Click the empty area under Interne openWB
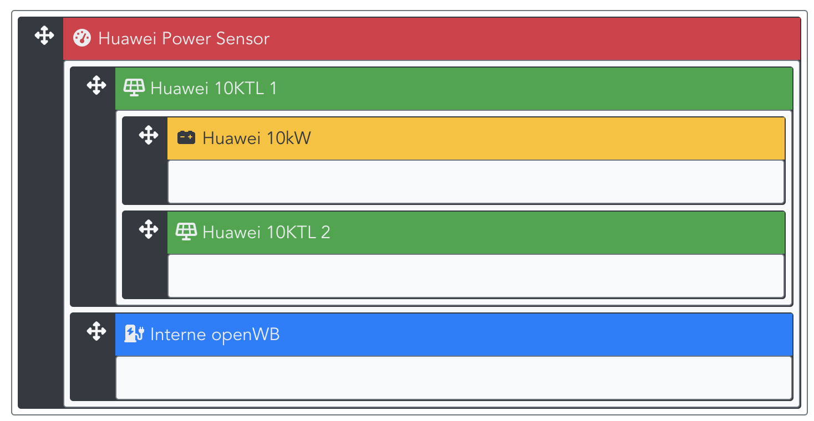The width and height of the screenshot is (814, 421). click(x=454, y=377)
